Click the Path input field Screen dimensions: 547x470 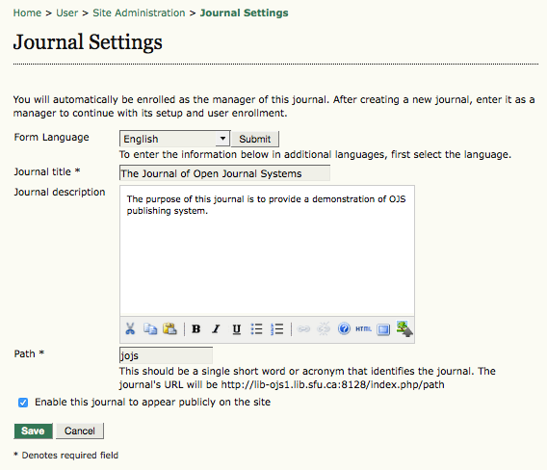166,355
